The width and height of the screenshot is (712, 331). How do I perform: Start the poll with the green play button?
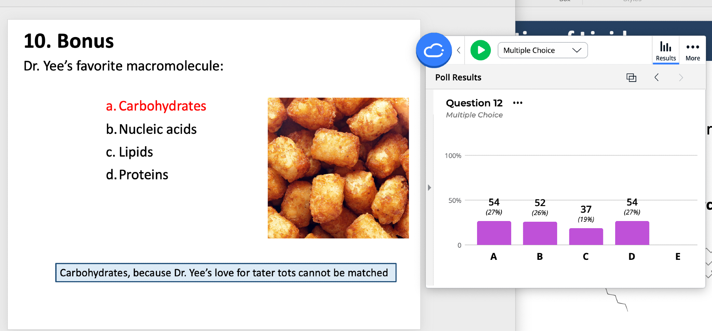[480, 50]
